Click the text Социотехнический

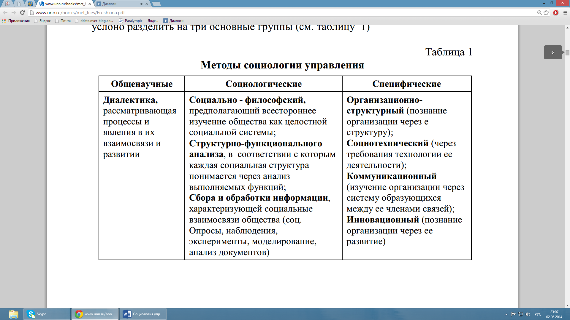coord(387,143)
